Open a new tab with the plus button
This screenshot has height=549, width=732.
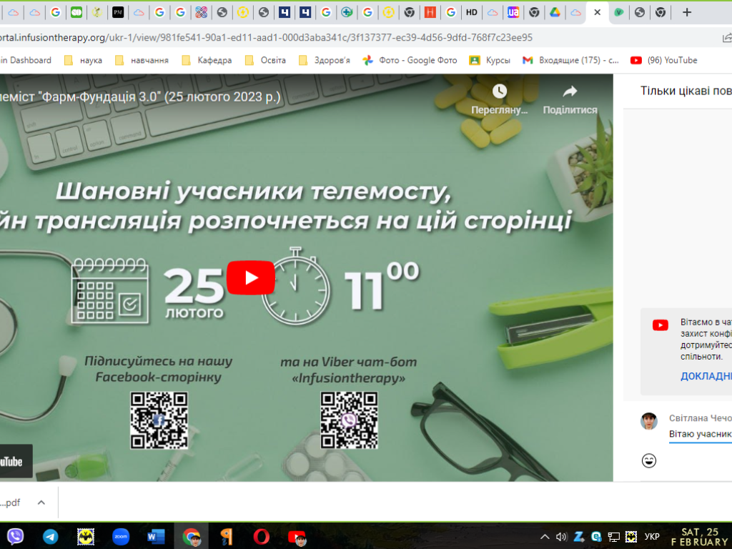686,11
